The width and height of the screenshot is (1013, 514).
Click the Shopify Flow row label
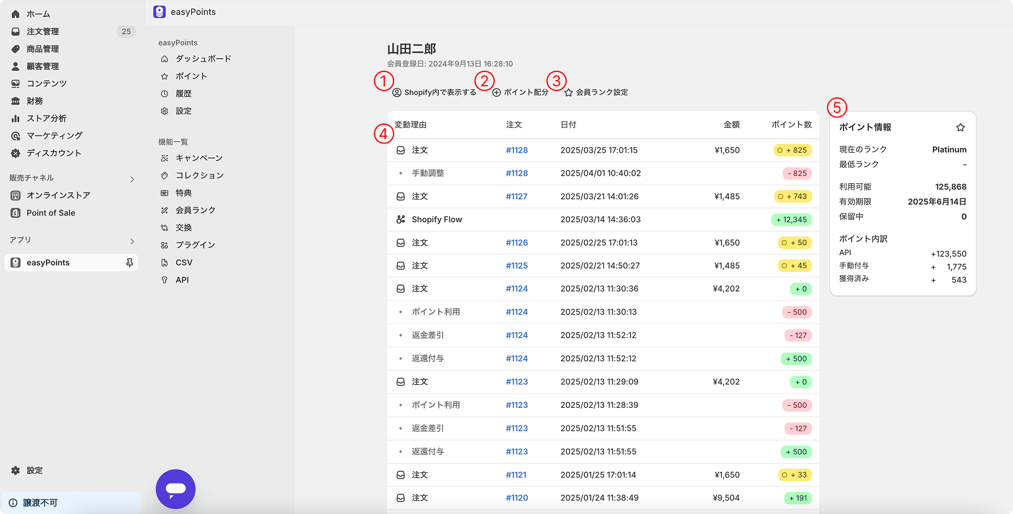(437, 219)
